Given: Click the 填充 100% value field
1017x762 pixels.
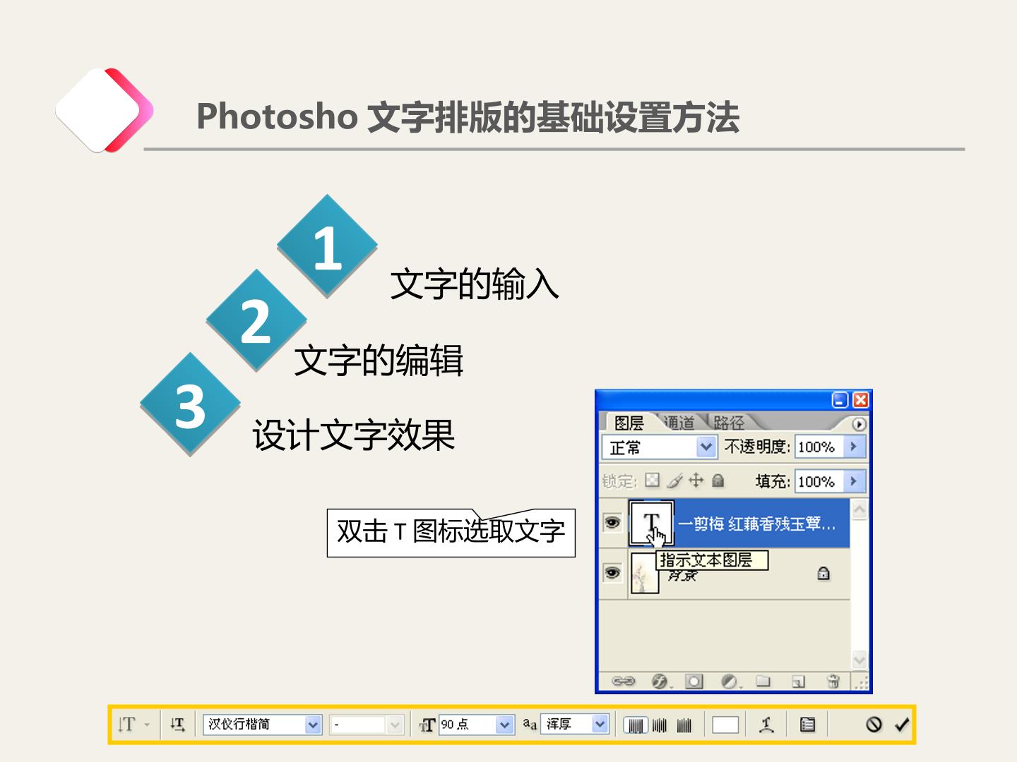Looking at the screenshot, I should [819, 481].
